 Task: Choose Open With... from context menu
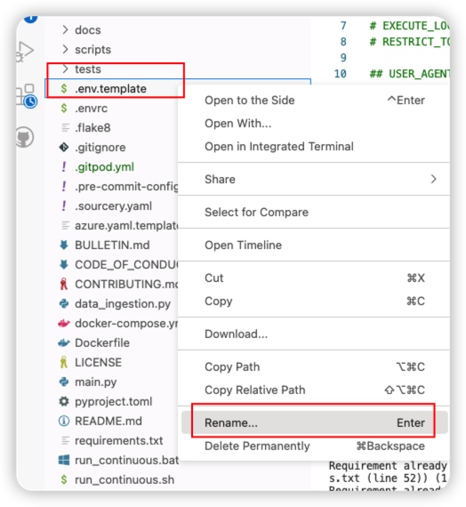pyautogui.click(x=314, y=124)
